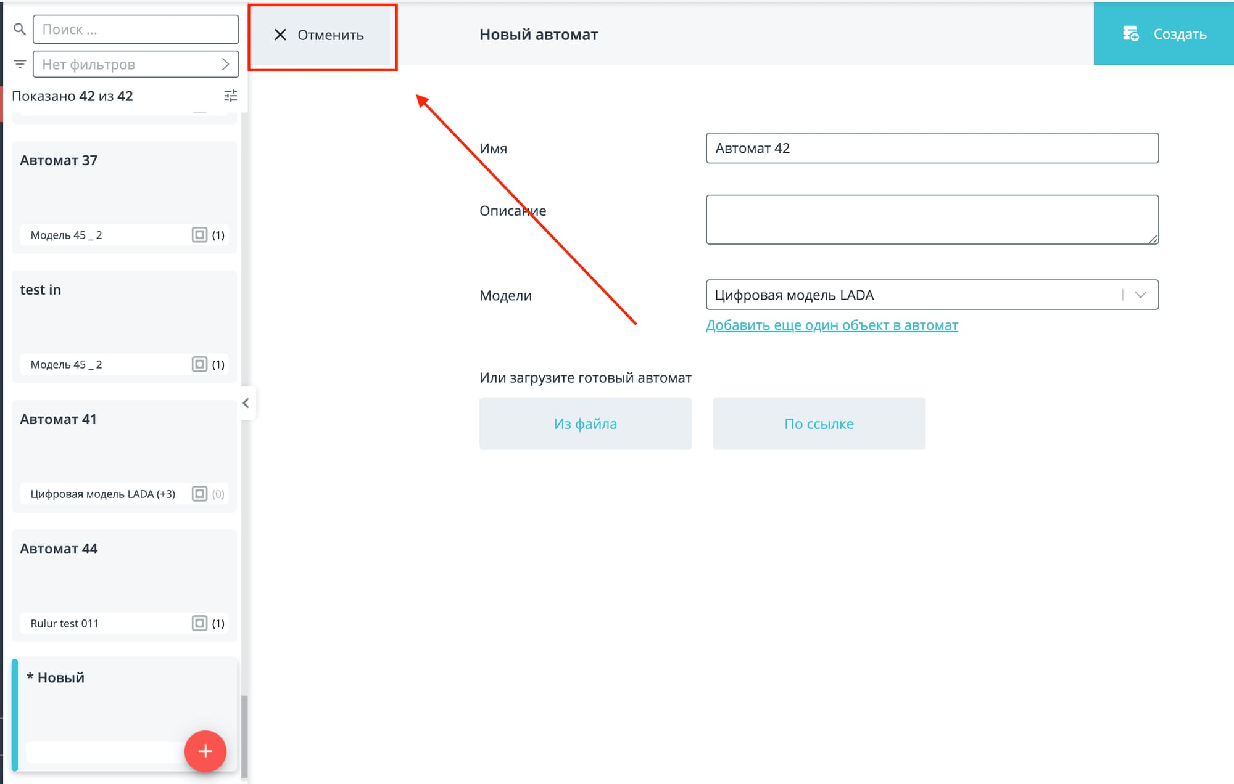
Task: Click the sidebar list scrollbar thumb
Action: click(244, 736)
